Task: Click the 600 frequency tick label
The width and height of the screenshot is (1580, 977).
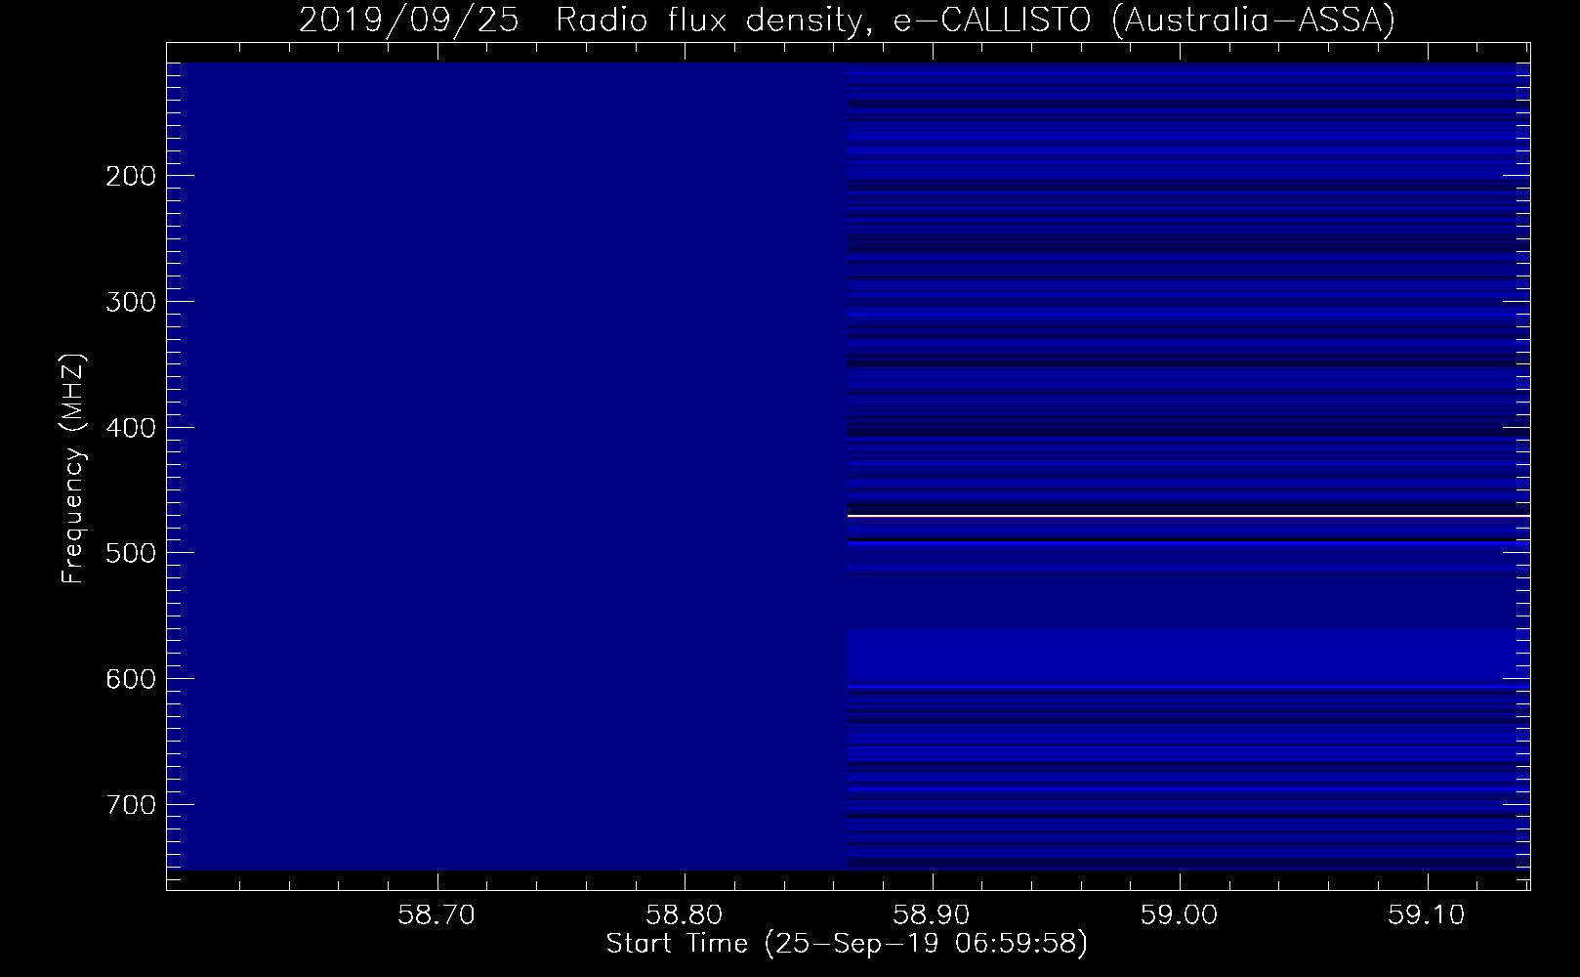Action: [x=130, y=678]
